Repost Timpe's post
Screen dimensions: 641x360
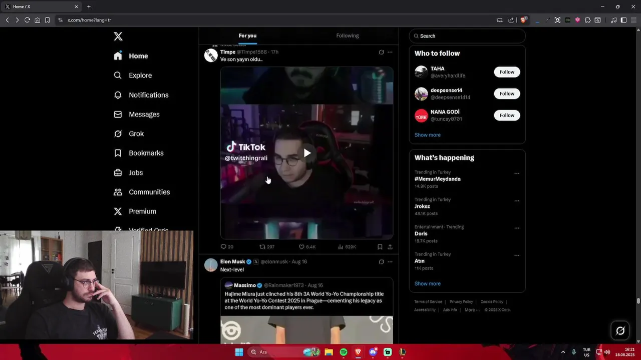(267, 246)
